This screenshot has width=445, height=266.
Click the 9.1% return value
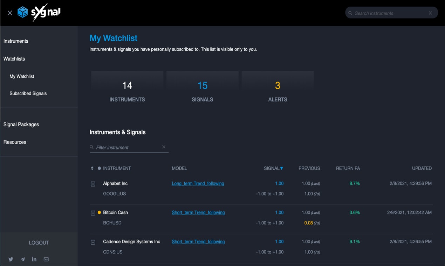(x=355, y=241)
